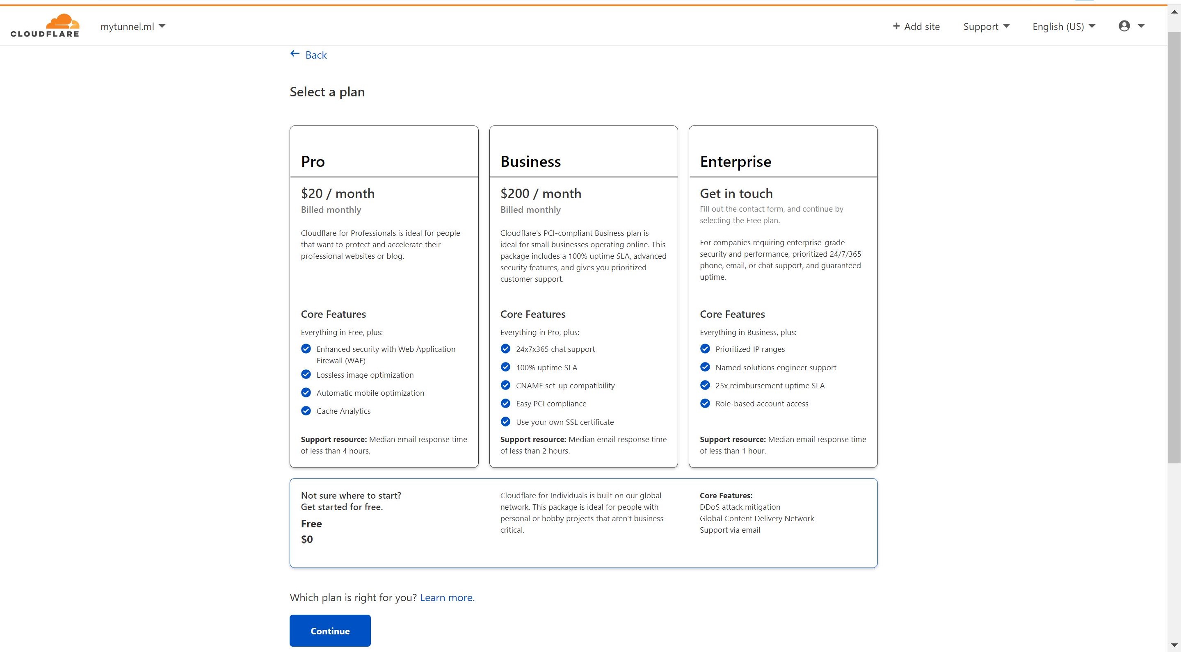This screenshot has height=652, width=1181.
Task: Click the vertical scrollbar thumb
Action: pos(1174,247)
